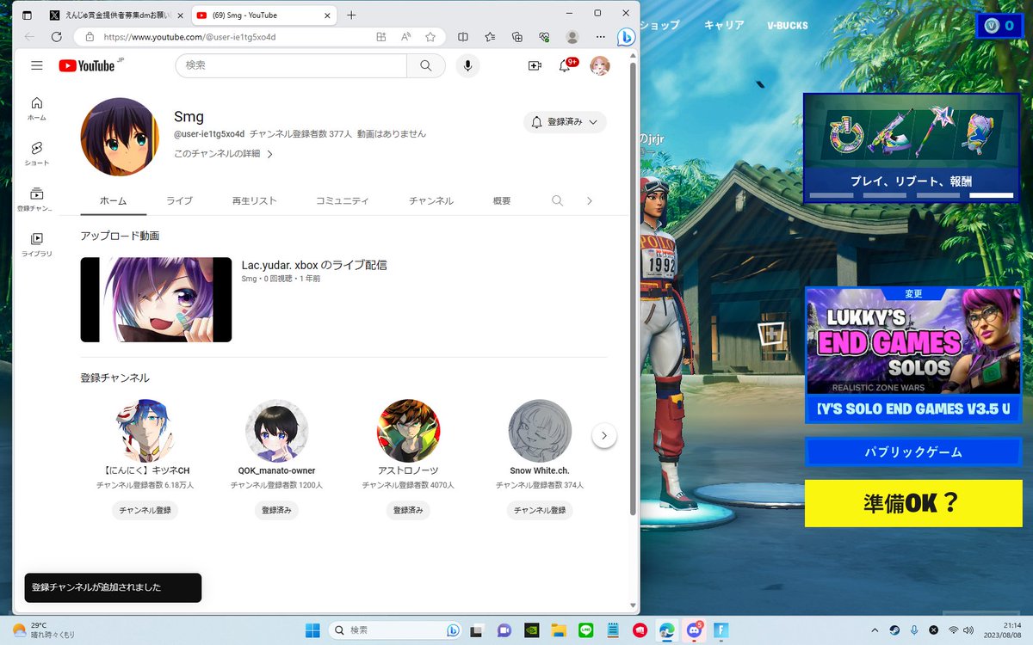Open Subscriptions (登録チャンネル) in the sidebar

tap(36, 200)
